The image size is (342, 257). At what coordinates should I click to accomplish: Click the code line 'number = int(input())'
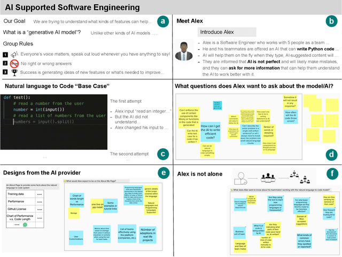coord(38,109)
